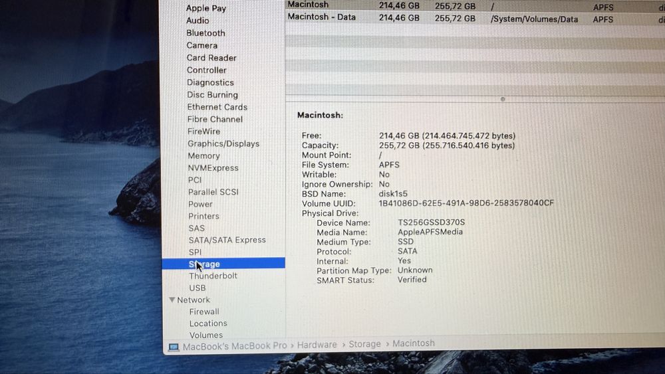Image resolution: width=665 pixels, height=374 pixels.
Task: Open Firewall under Network
Action: pyautogui.click(x=204, y=312)
